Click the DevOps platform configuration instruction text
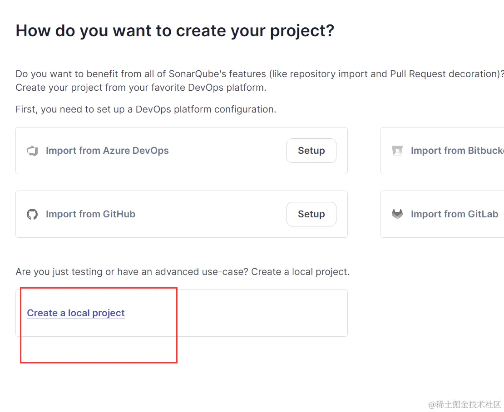This screenshot has height=412, width=504. pos(146,109)
